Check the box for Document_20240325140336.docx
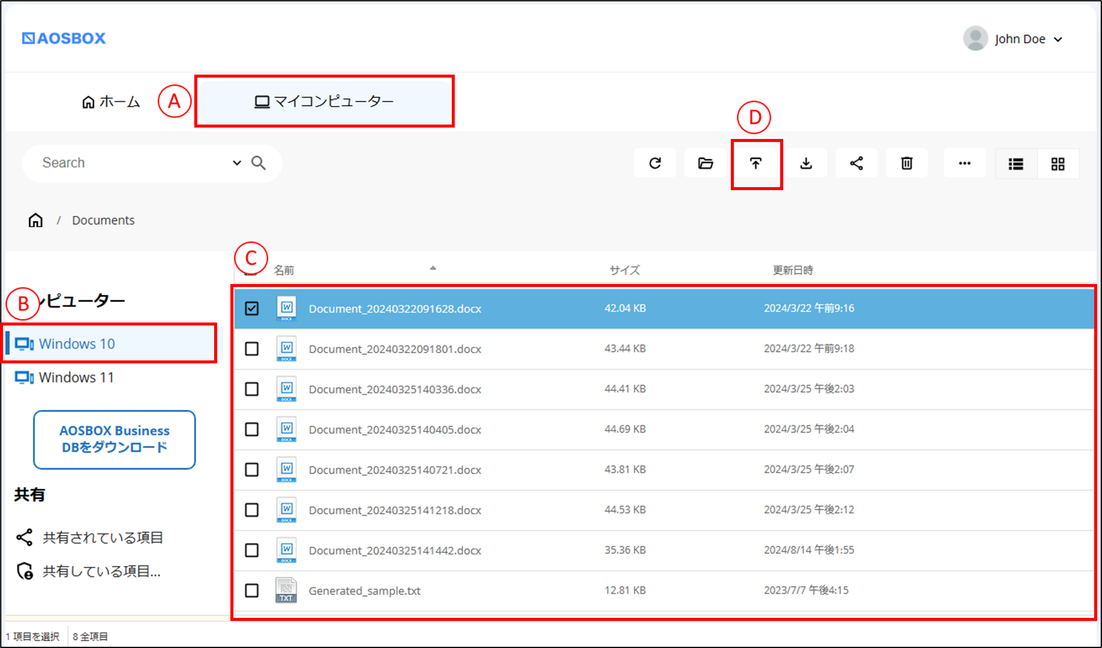Image resolution: width=1102 pixels, height=648 pixels. coord(252,389)
